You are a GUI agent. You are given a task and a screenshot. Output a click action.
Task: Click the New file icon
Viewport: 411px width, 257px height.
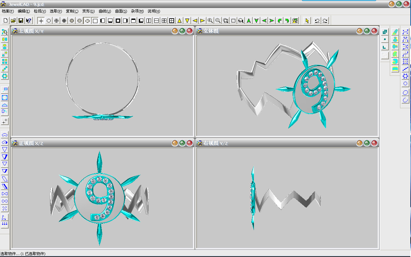tap(5, 21)
